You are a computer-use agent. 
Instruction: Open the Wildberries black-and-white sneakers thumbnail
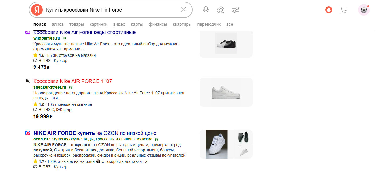[226, 43]
